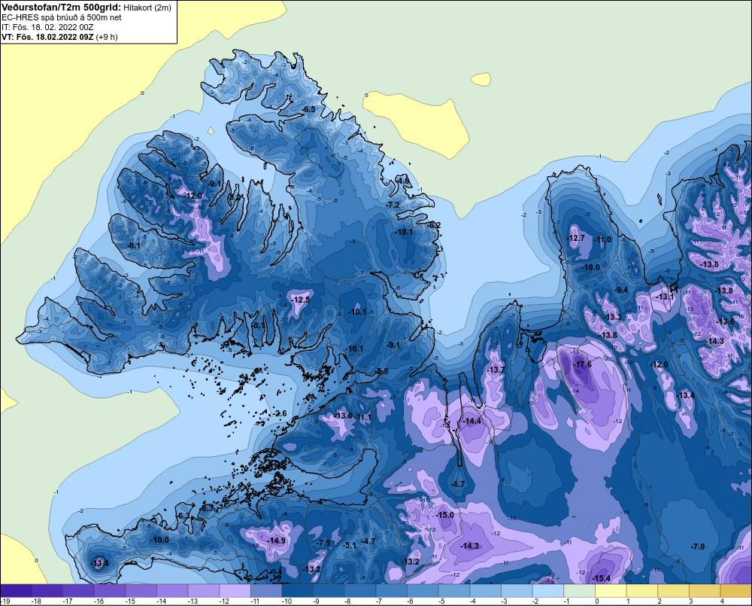Select the -6.3 temperature label
The width and height of the screenshot is (752, 606).
point(183,516)
